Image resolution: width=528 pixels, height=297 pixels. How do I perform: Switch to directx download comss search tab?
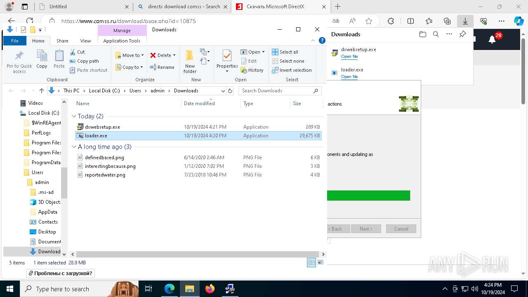pos(181,7)
